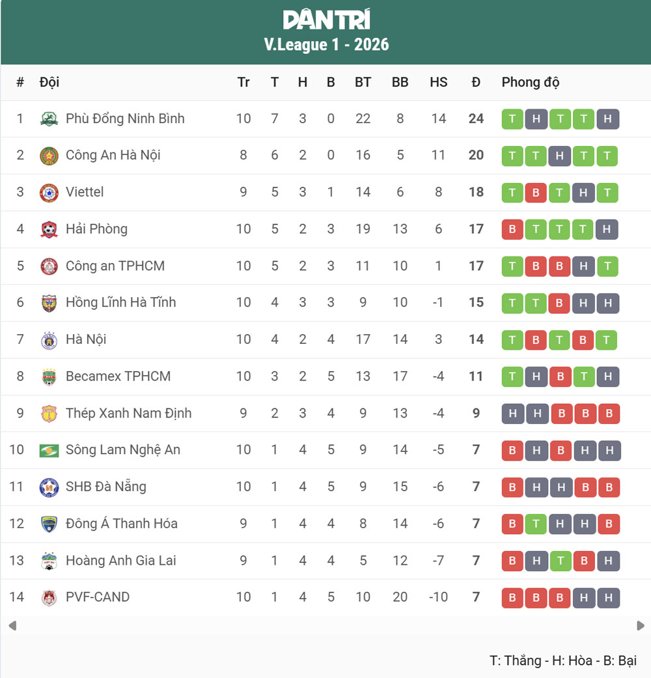The height and width of the screenshot is (678, 651).
Task: Click the SHB Đà Nẵng club logo
Action: point(49,487)
